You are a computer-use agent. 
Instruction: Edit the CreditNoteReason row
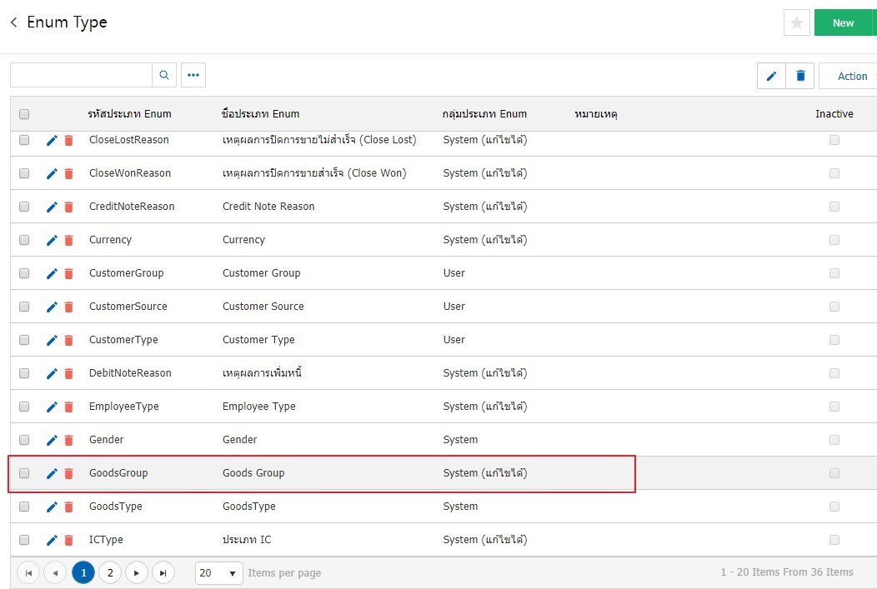click(52, 207)
